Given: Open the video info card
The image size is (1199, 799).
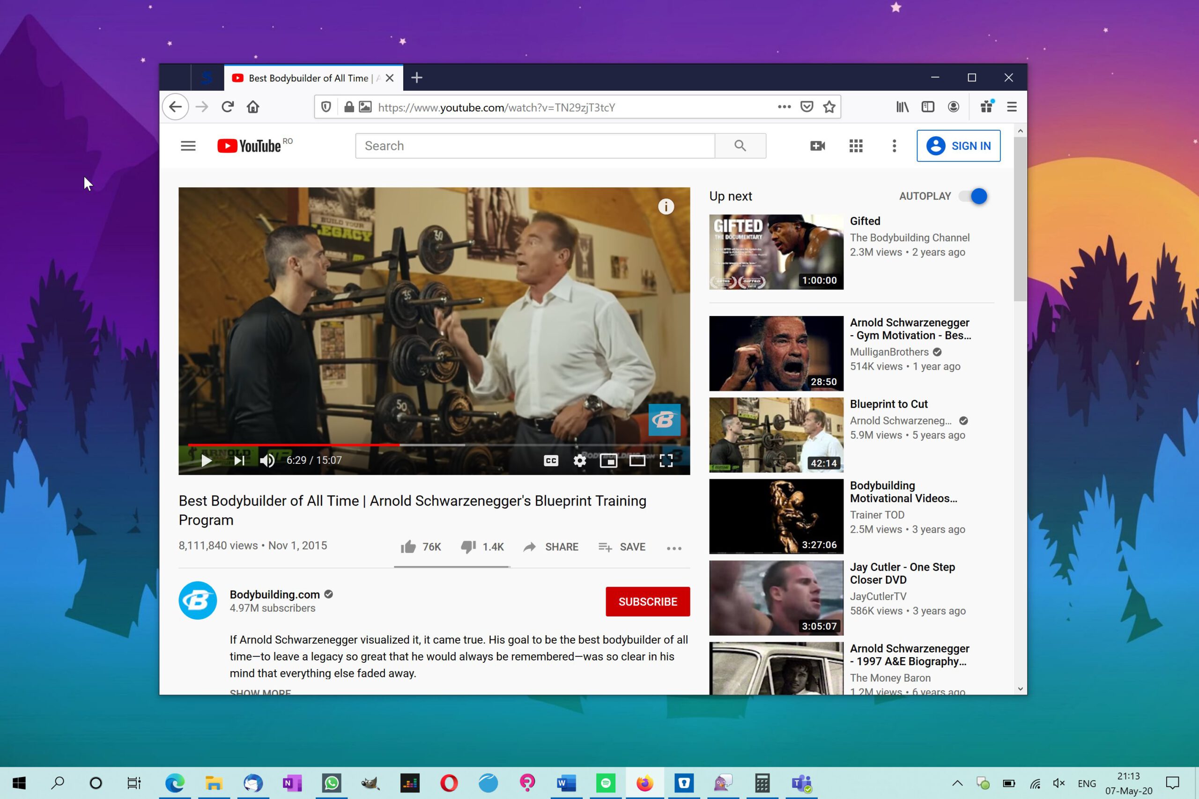Looking at the screenshot, I should [x=666, y=206].
